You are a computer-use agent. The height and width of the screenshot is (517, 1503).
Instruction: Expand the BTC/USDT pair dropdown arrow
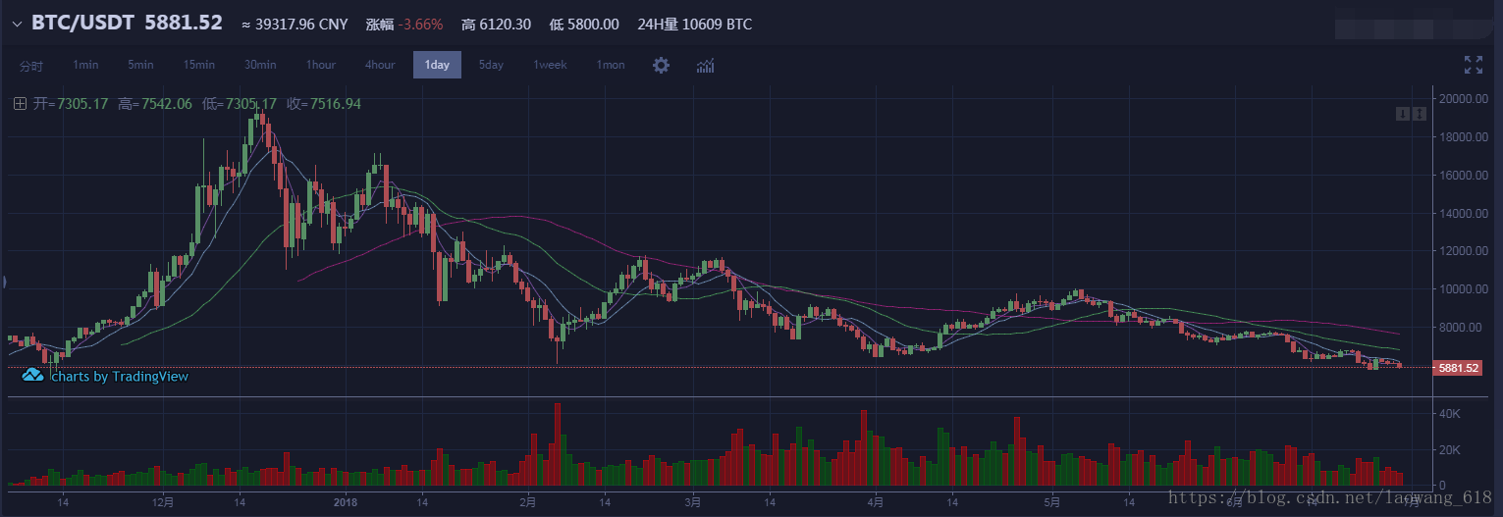(16, 24)
